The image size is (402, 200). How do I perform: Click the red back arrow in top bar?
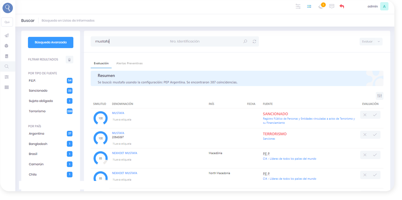pyautogui.click(x=342, y=6)
